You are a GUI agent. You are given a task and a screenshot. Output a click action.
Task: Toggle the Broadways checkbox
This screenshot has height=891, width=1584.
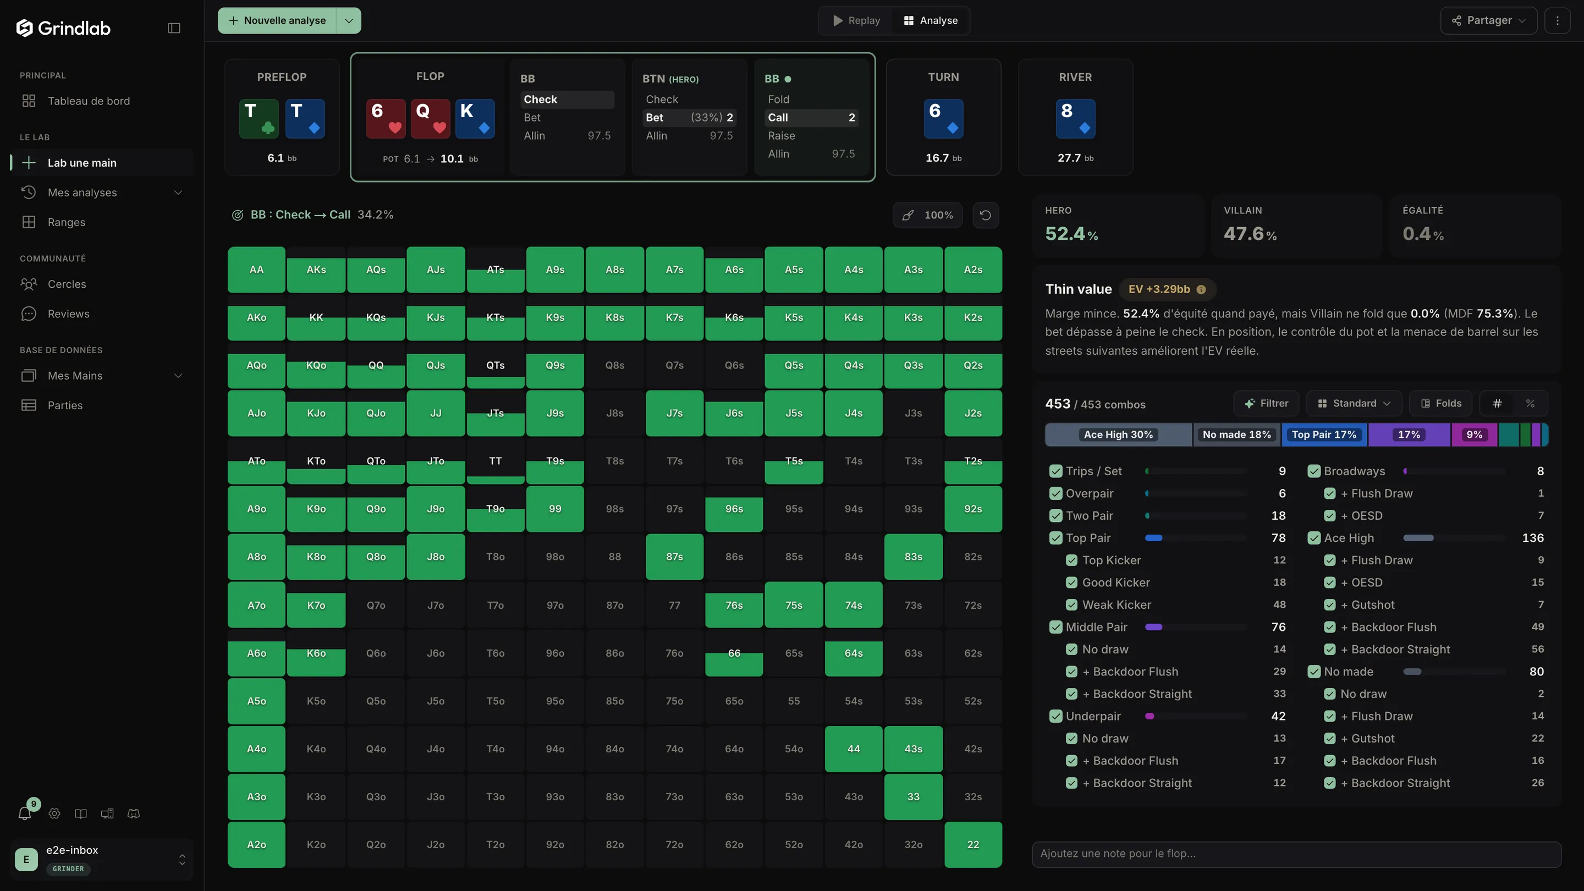click(x=1314, y=471)
